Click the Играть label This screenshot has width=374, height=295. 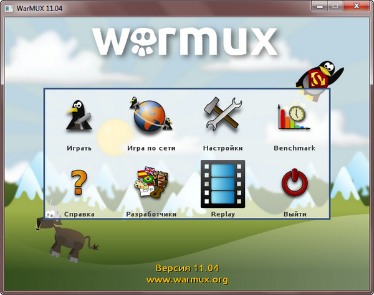(x=79, y=148)
